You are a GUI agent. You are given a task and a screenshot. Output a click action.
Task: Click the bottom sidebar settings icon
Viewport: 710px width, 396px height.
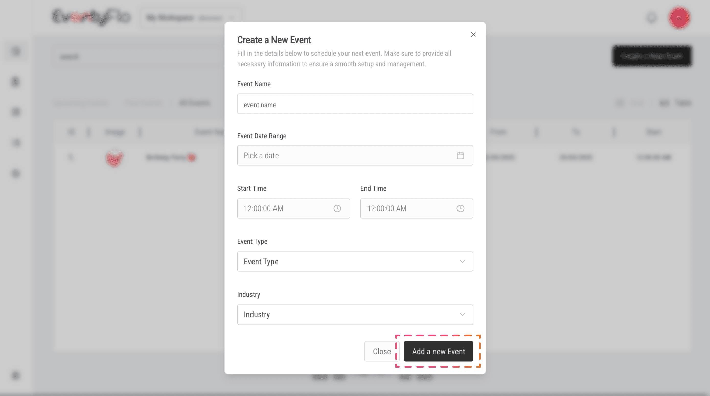(x=16, y=375)
